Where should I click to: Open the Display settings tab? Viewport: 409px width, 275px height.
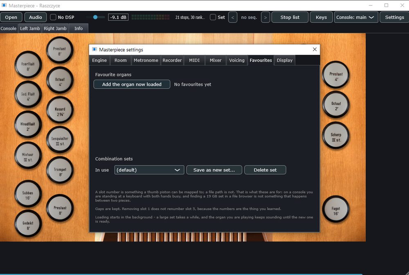pyautogui.click(x=285, y=60)
